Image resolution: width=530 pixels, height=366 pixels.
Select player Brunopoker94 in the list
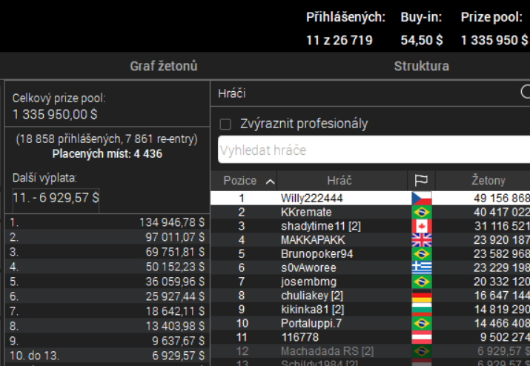coord(370,254)
